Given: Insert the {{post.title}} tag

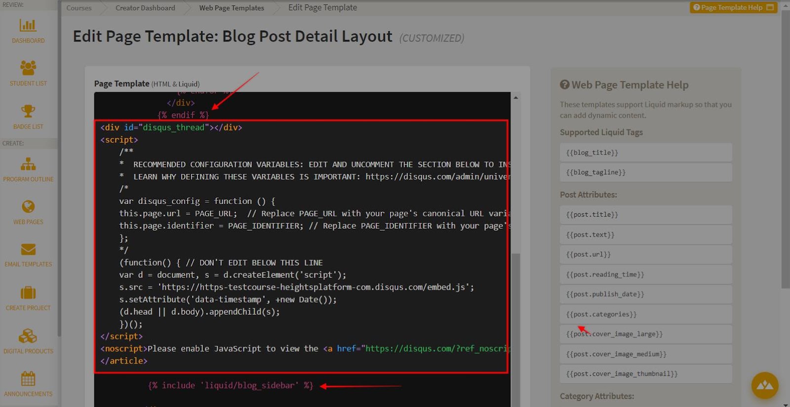Looking at the screenshot, I should tap(646, 215).
